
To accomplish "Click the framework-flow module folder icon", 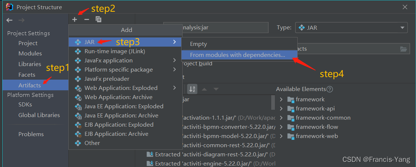I will tap(291, 127).
